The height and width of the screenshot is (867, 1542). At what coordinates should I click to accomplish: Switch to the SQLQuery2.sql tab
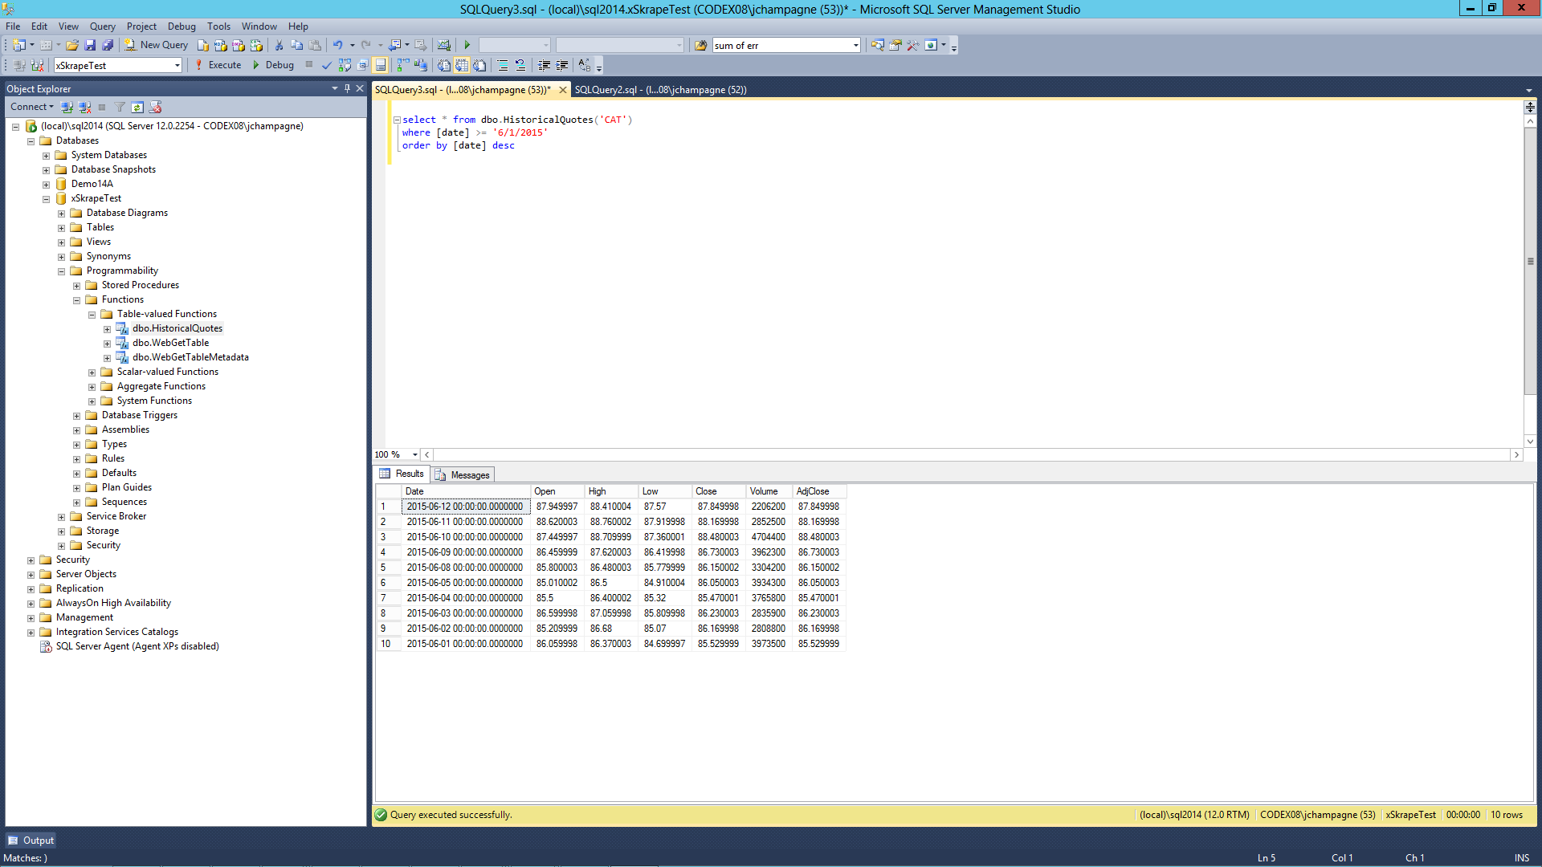click(x=660, y=89)
